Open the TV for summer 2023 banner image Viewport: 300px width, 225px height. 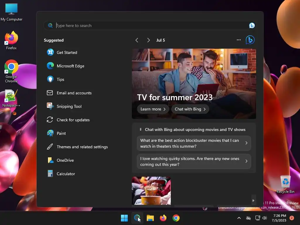194,83
